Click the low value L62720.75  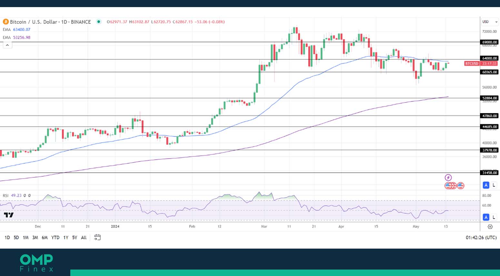[x=161, y=22]
